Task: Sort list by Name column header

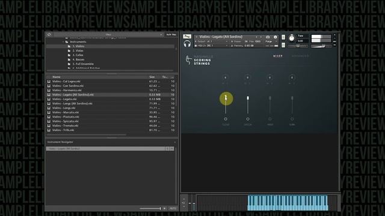Action: (57, 77)
